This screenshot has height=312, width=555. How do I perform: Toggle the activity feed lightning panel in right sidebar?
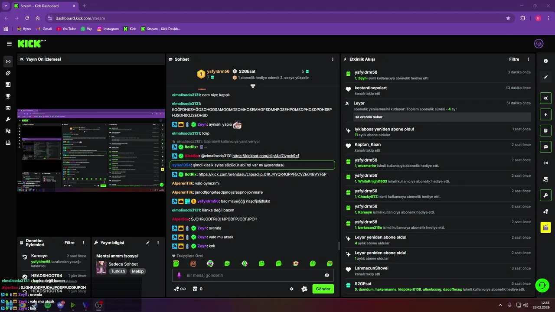[x=546, y=114]
